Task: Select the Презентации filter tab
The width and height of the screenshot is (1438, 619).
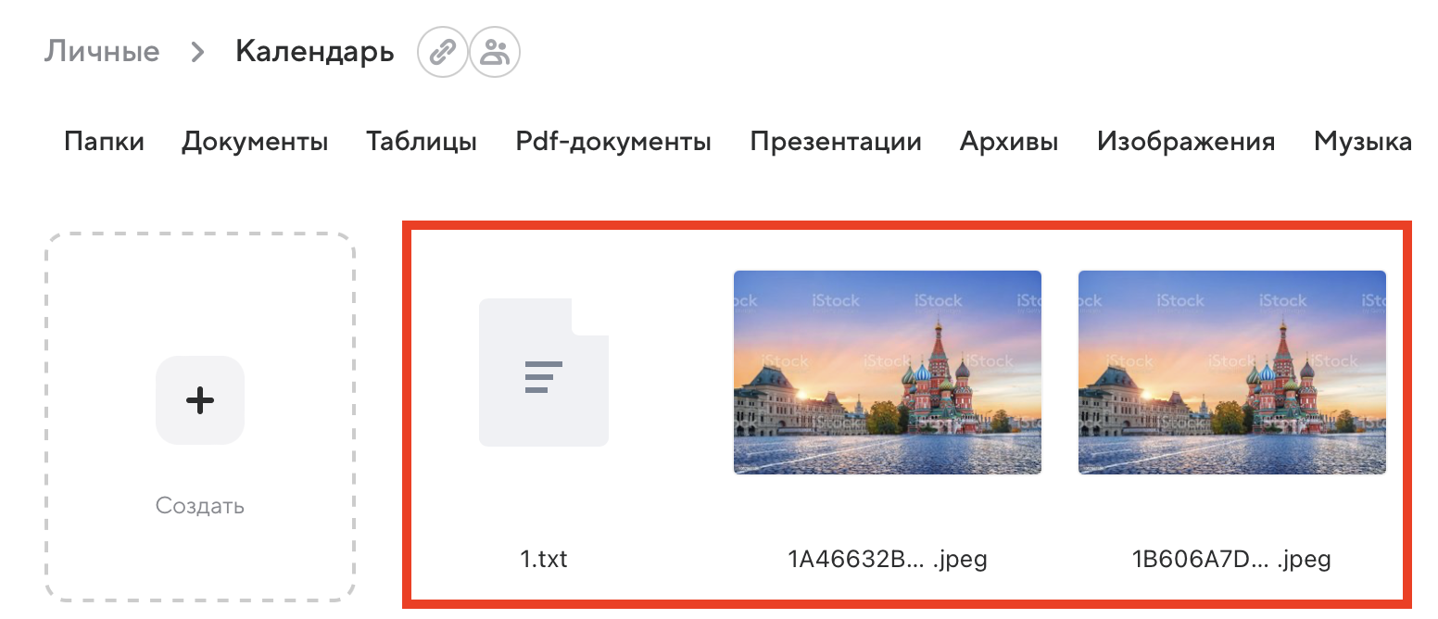Action: coord(836,143)
